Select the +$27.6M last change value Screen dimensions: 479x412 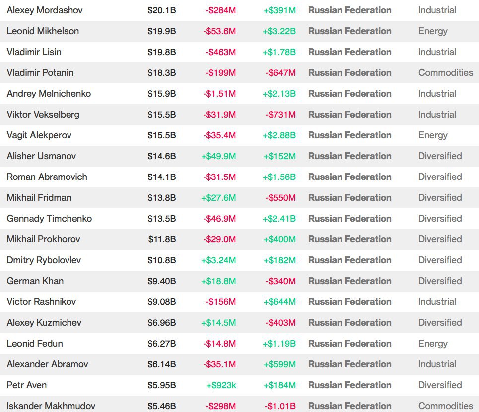[x=218, y=197]
